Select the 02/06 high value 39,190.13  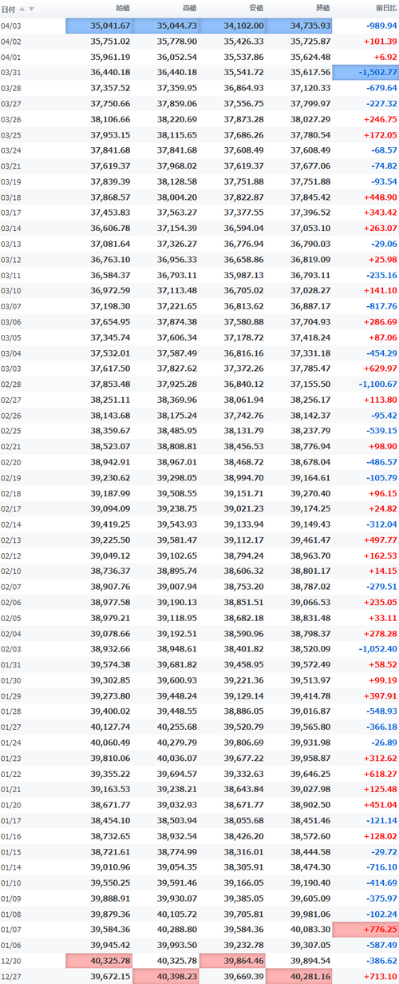177,603
